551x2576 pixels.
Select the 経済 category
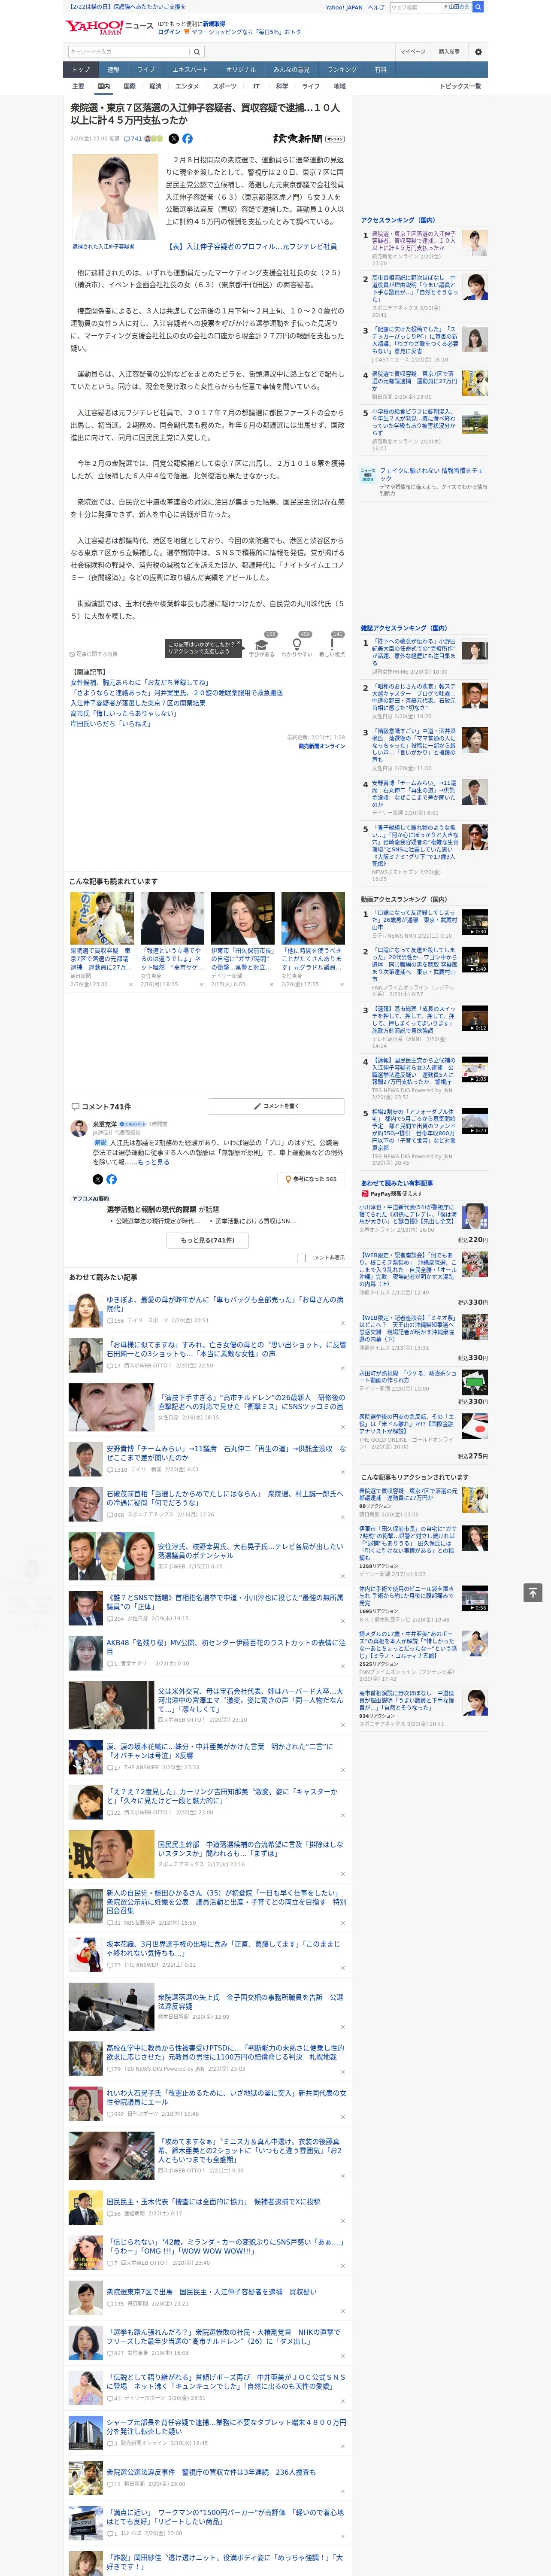pyautogui.click(x=155, y=87)
